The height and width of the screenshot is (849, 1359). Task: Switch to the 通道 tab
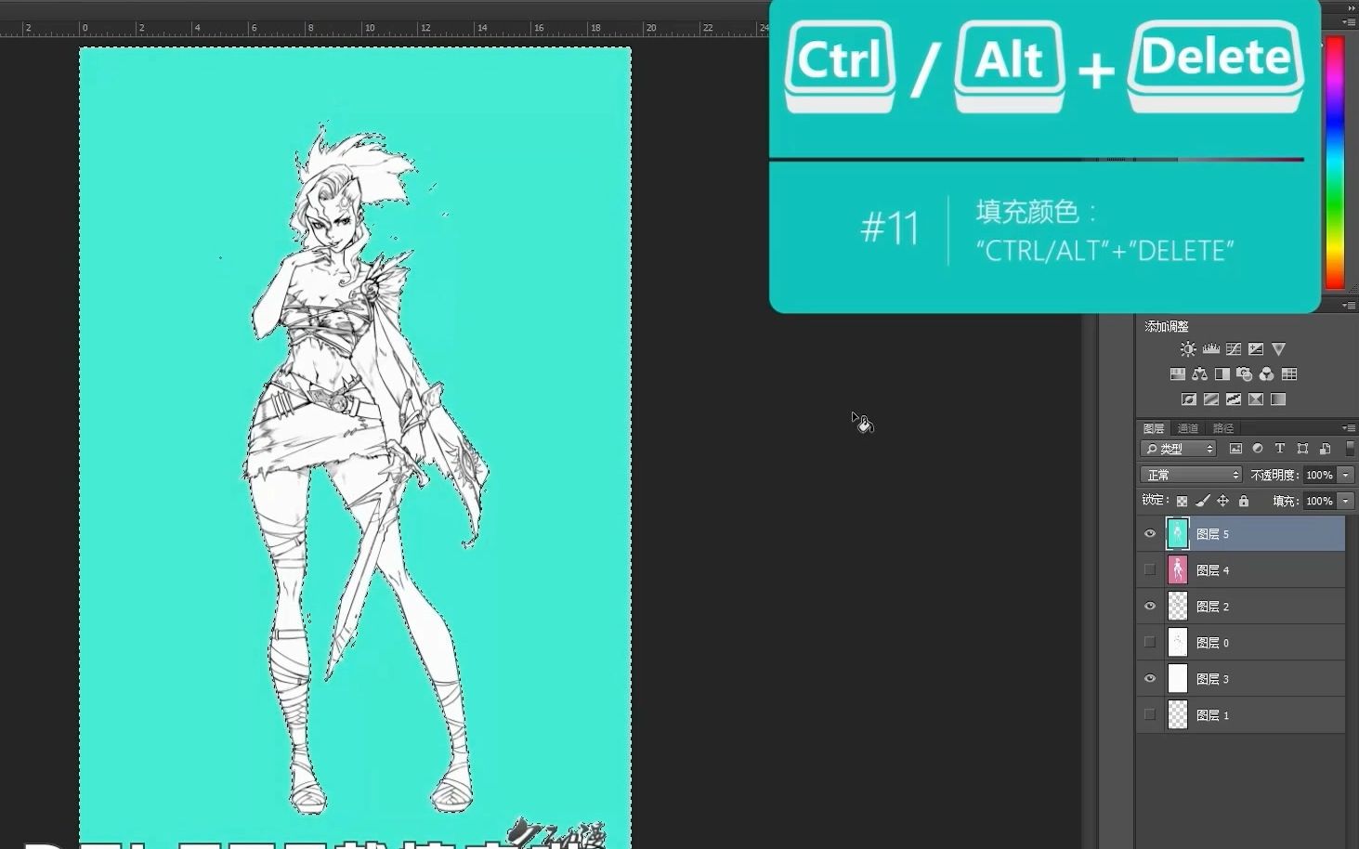coord(1188,428)
